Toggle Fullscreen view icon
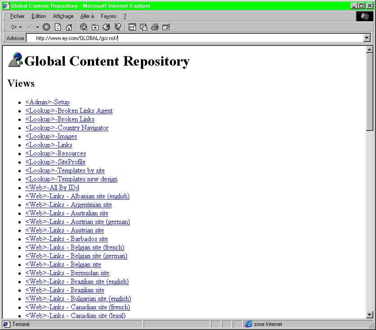Image resolution: width=376 pixels, height=330 pixels. tap(132, 27)
